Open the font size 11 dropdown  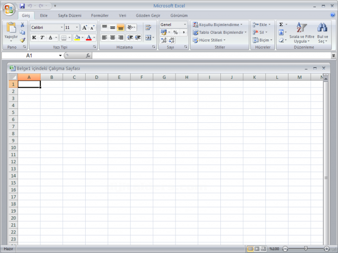click(x=77, y=27)
